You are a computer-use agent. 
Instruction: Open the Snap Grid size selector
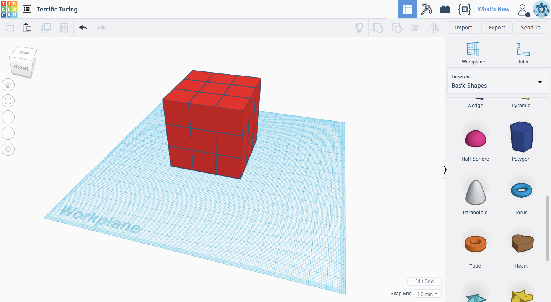pos(427,294)
